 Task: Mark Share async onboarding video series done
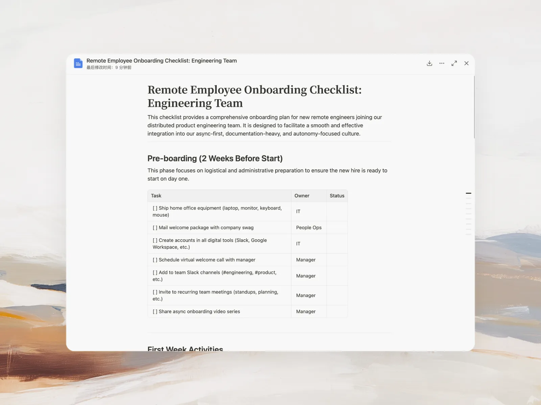pos(155,312)
